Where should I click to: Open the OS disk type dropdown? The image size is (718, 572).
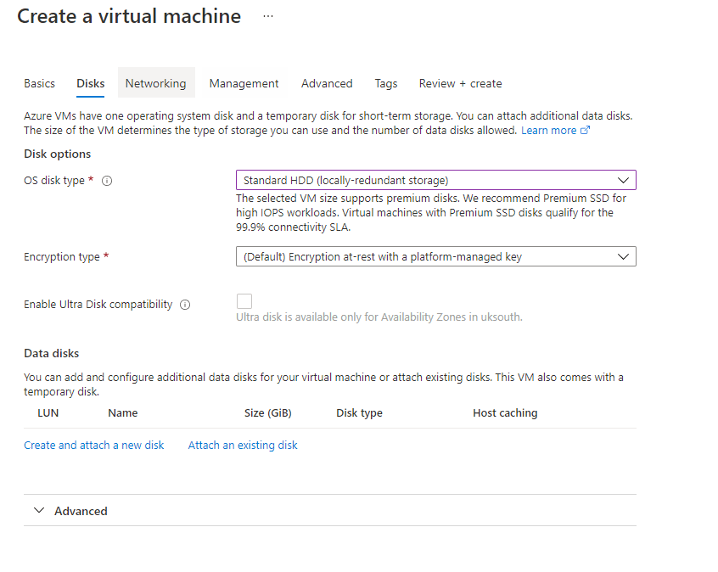(x=435, y=180)
